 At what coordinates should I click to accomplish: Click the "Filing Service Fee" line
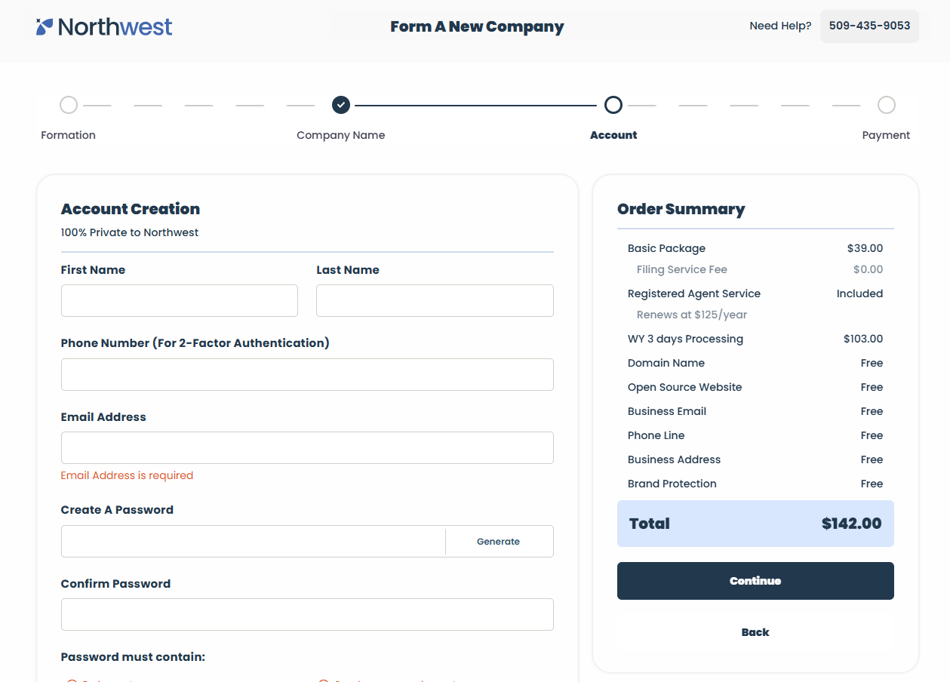click(682, 269)
